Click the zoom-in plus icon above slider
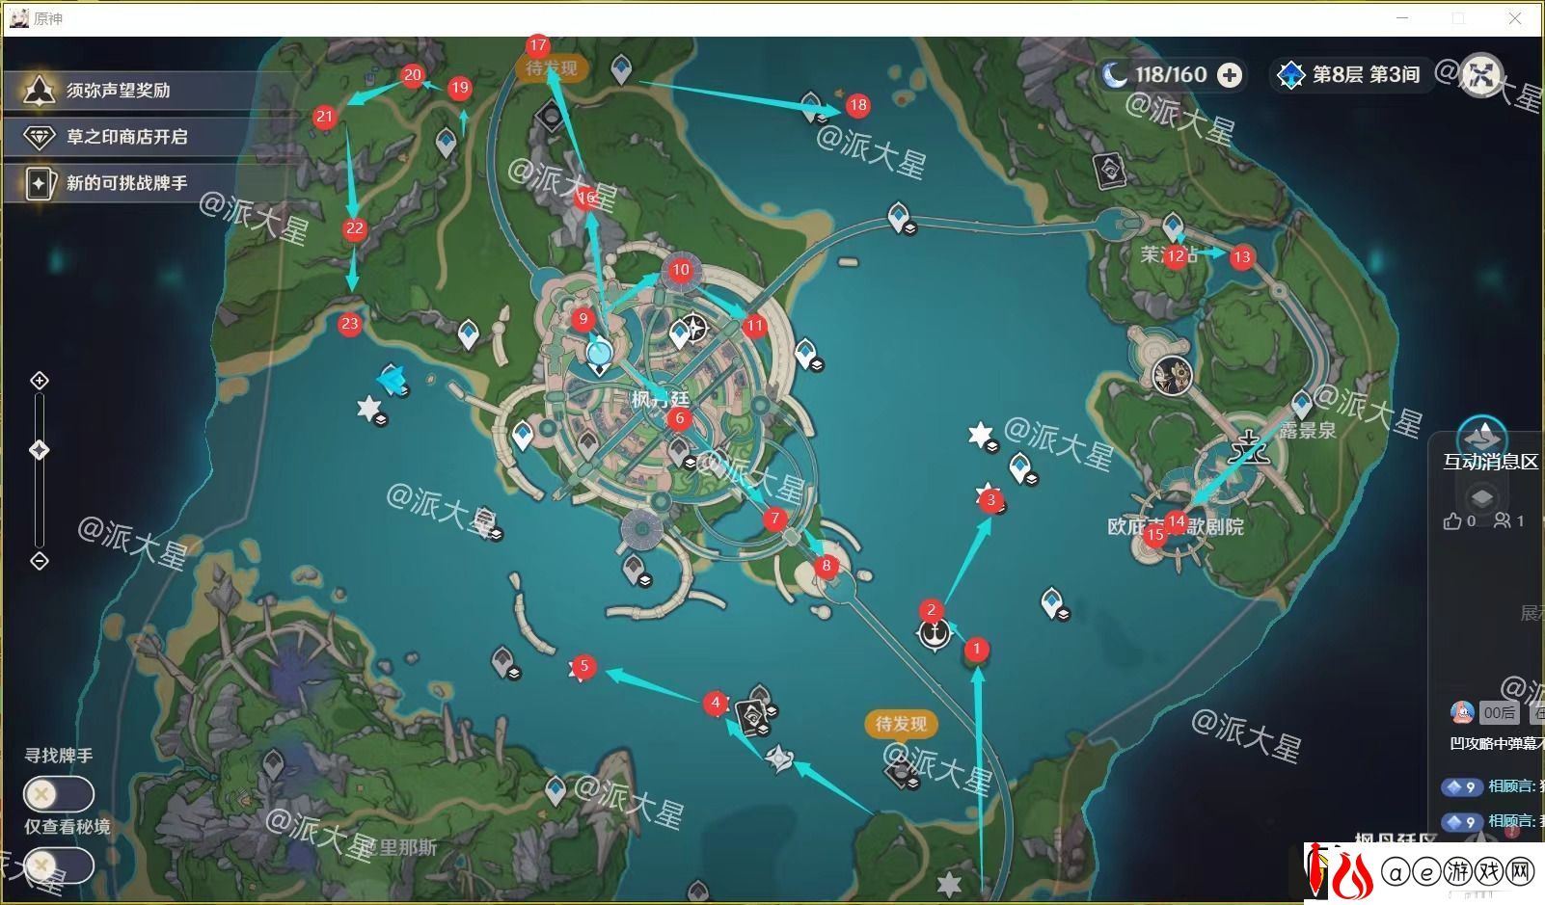The image size is (1545, 905). point(40,381)
